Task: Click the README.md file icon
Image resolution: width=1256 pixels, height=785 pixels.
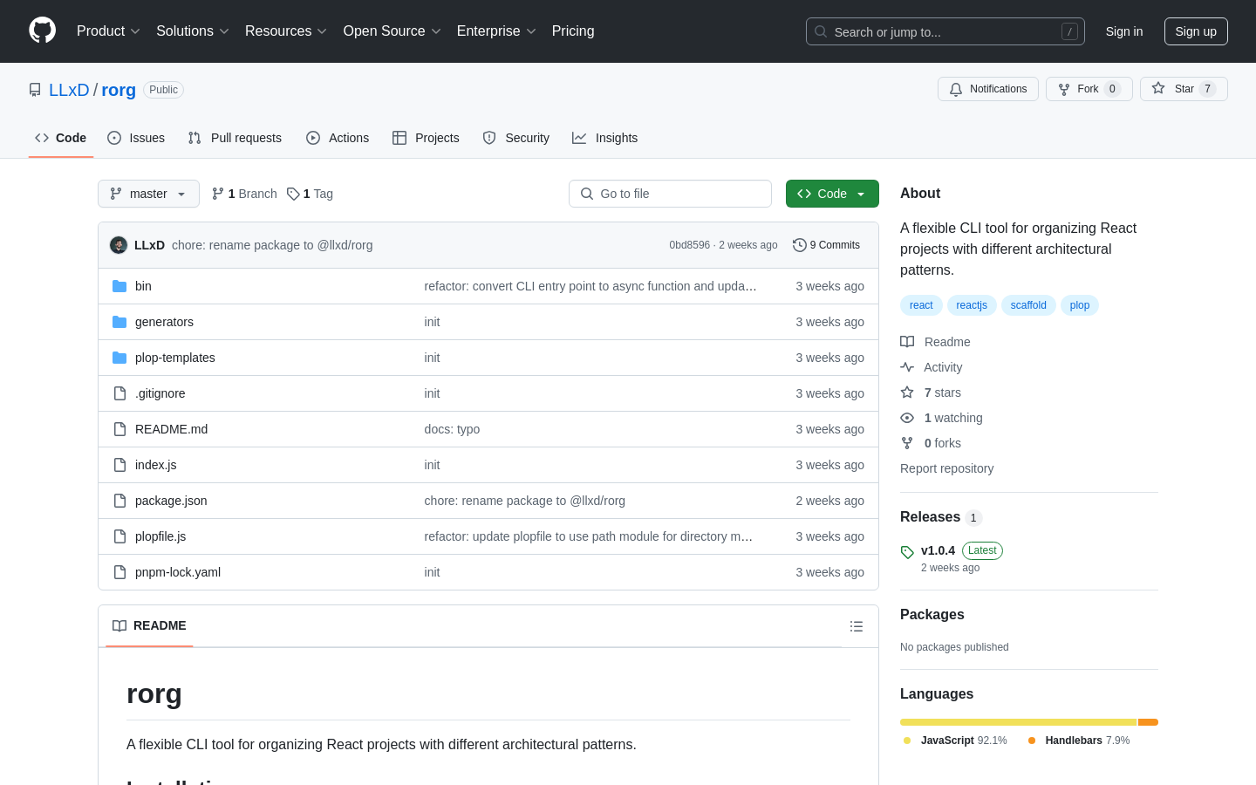Action: tap(119, 429)
